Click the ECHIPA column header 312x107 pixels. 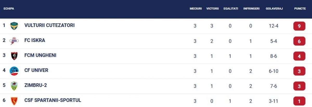pyautogui.click(x=9, y=9)
